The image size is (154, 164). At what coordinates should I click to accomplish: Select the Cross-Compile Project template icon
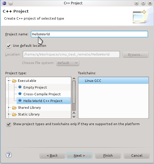click(x=20, y=94)
